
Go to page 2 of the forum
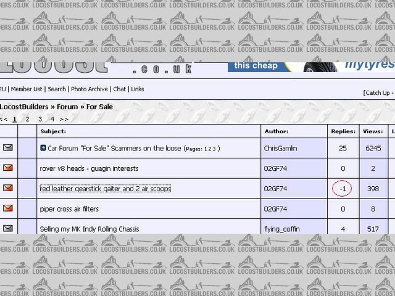(27, 119)
